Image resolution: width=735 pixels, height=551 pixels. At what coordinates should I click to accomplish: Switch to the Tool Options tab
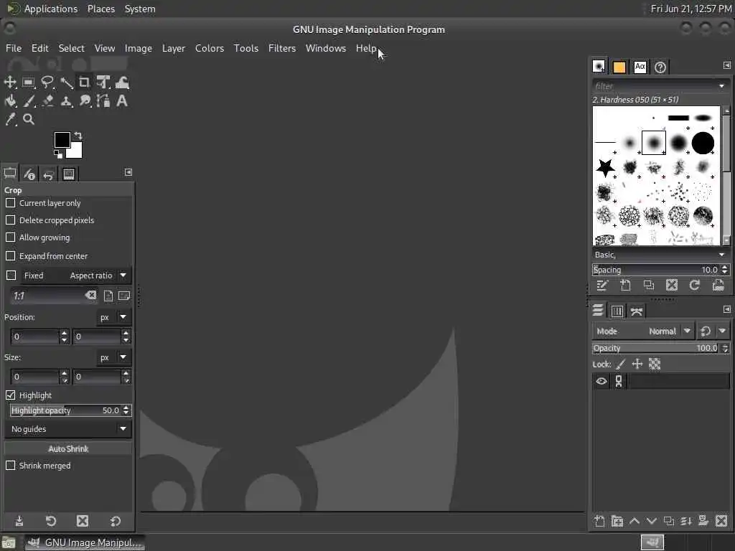click(x=10, y=174)
